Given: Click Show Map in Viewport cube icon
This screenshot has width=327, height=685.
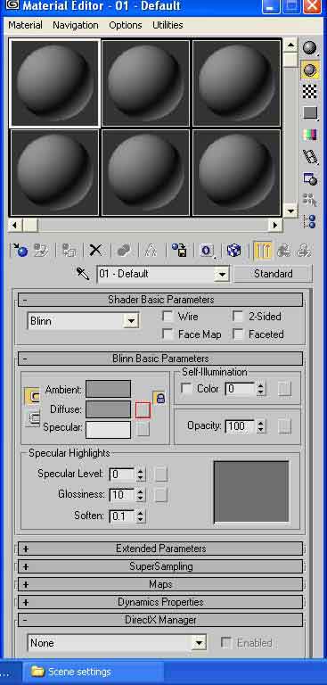Looking at the screenshot, I should (234, 251).
